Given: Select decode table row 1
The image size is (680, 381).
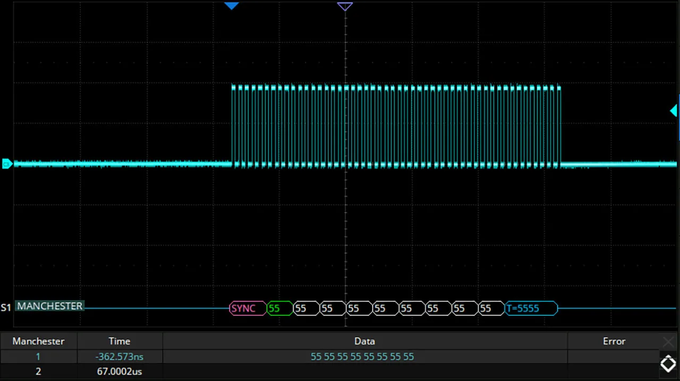Looking at the screenshot, I should coord(38,357).
